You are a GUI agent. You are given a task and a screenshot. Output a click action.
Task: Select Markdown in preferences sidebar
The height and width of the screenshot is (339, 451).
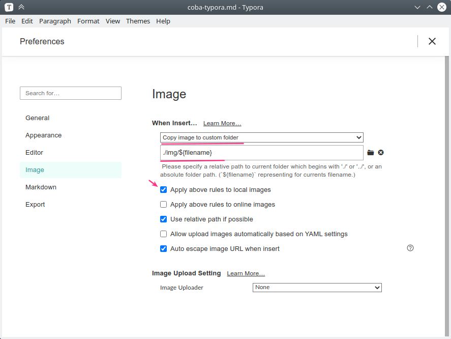click(x=41, y=187)
